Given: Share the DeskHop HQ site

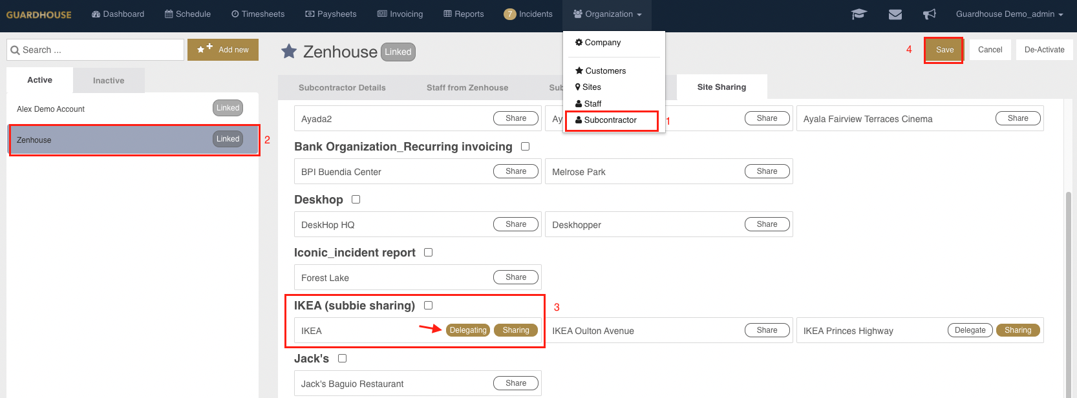Looking at the screenshot, I should pos(516,224).
